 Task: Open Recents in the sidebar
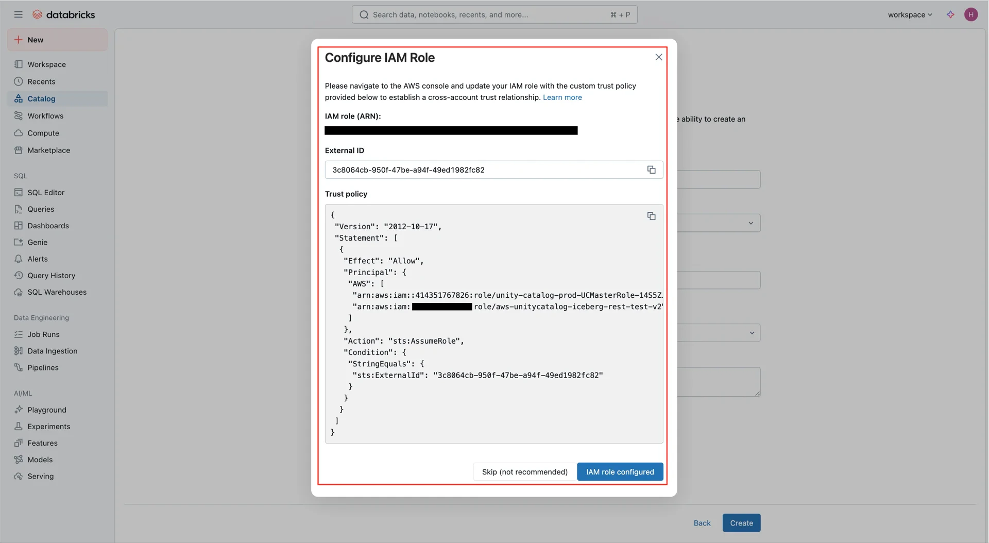click(57, 81)
